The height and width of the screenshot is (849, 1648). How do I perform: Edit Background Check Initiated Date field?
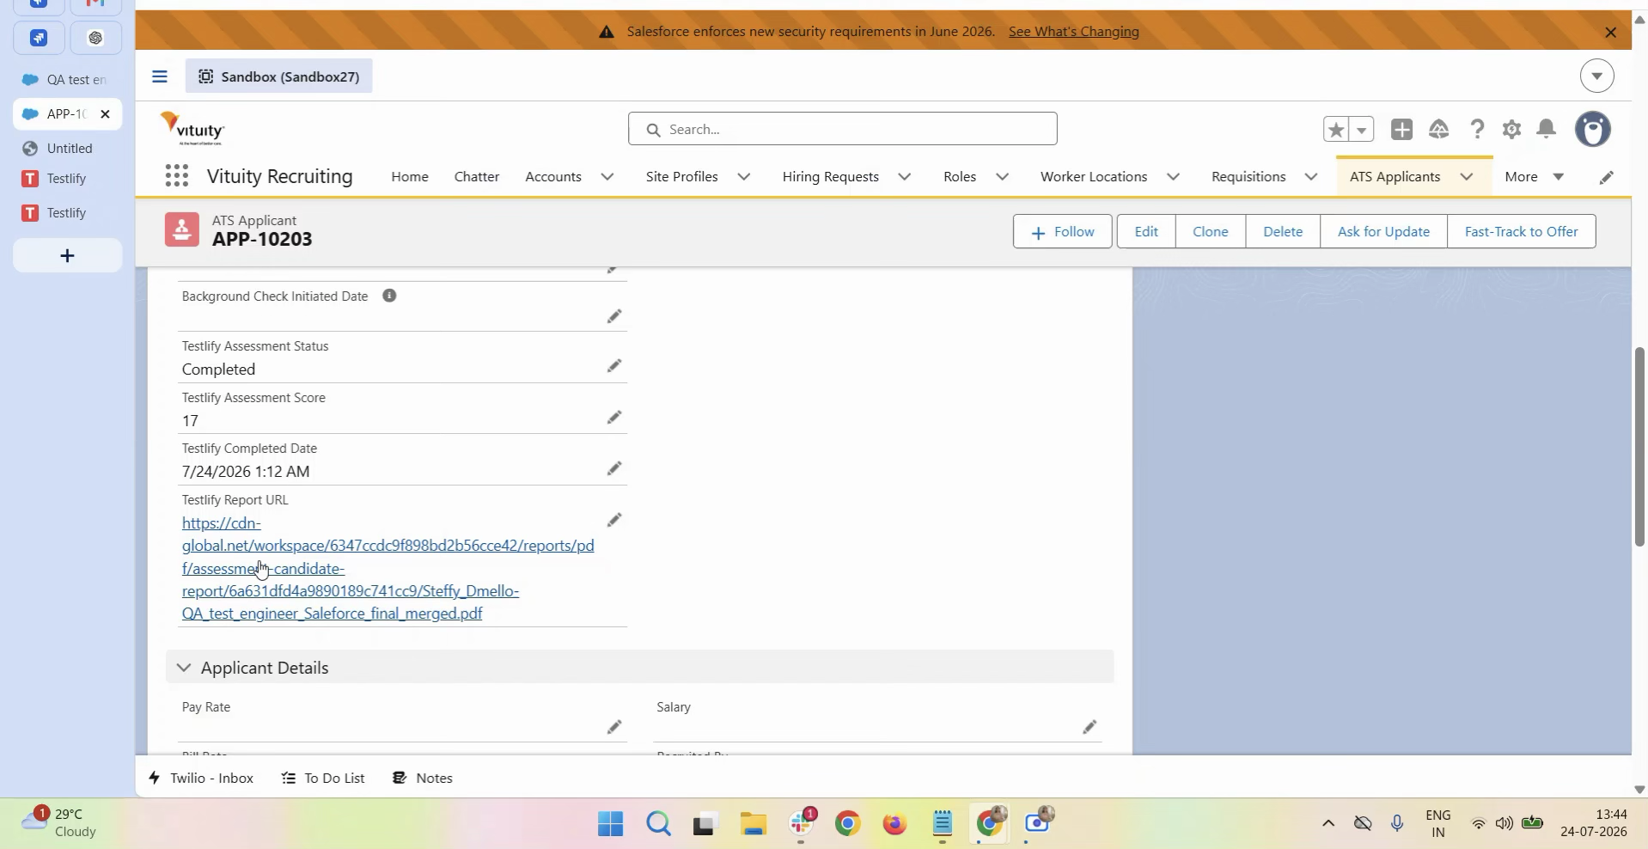(614, 317)
